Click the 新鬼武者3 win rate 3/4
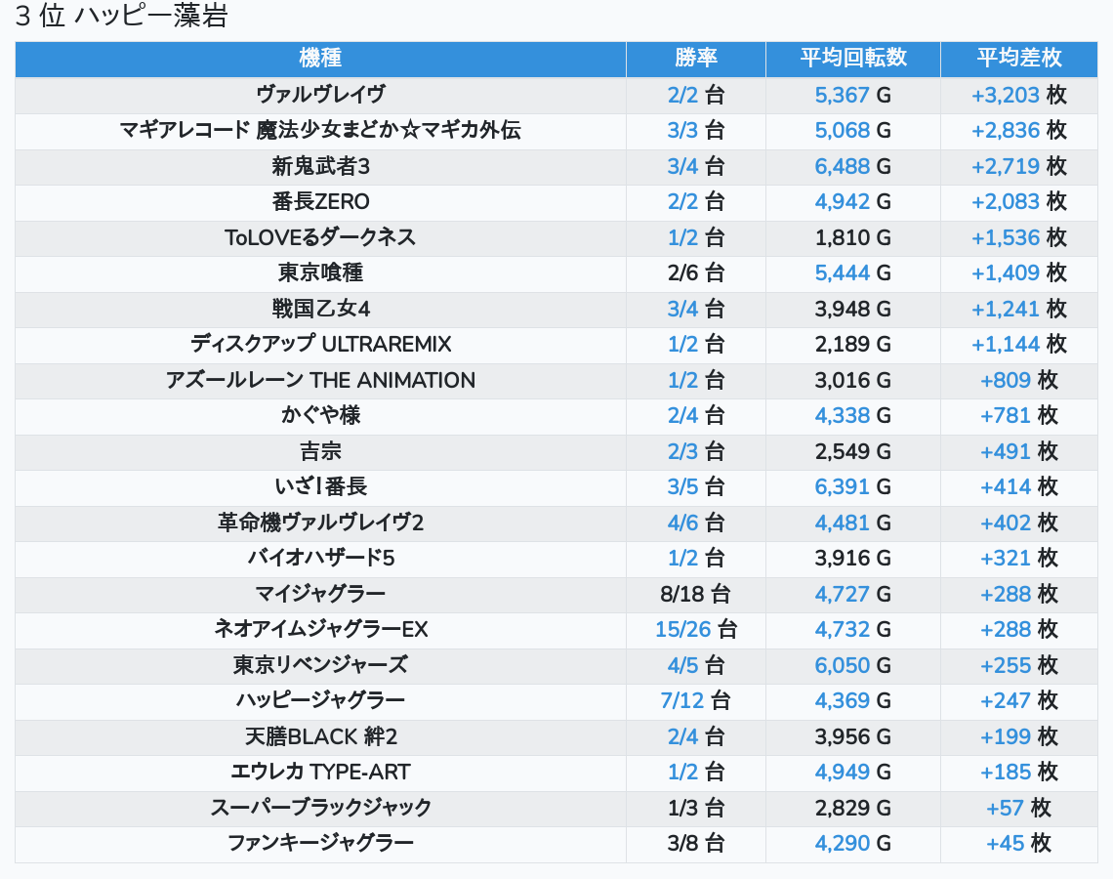 683,166
